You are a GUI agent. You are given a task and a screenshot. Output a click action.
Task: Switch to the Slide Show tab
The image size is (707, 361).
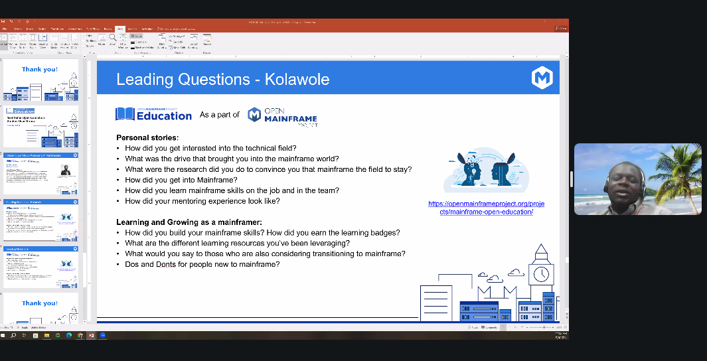[93, 29]
